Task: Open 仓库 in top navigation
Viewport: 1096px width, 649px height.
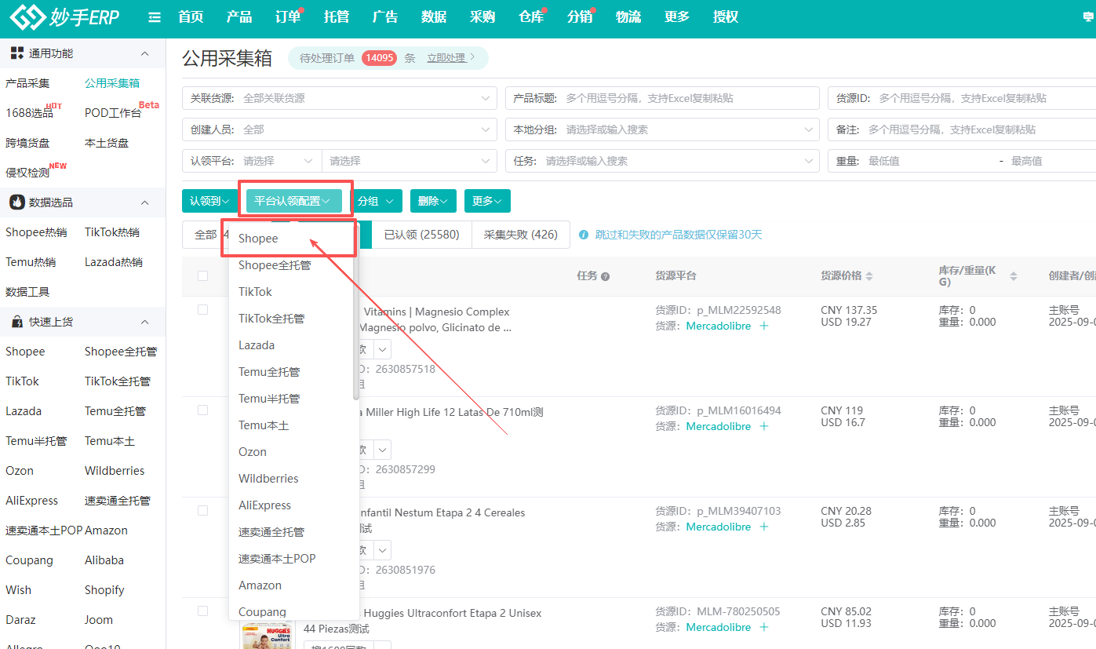Action: coord(531,17)
